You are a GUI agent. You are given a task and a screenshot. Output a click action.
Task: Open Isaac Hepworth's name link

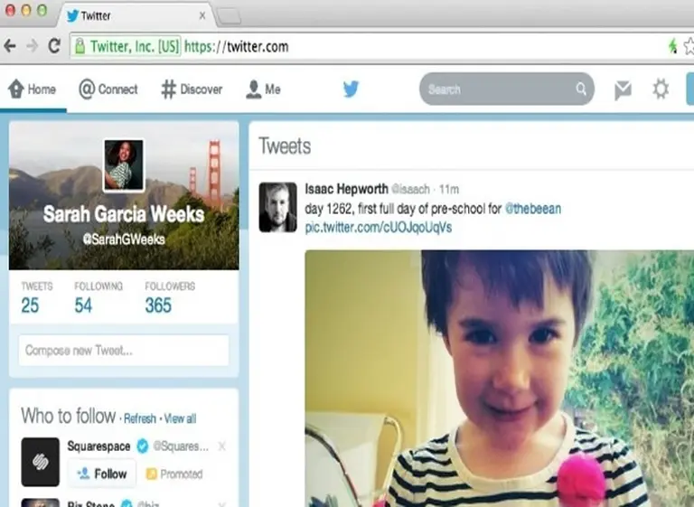347,189
